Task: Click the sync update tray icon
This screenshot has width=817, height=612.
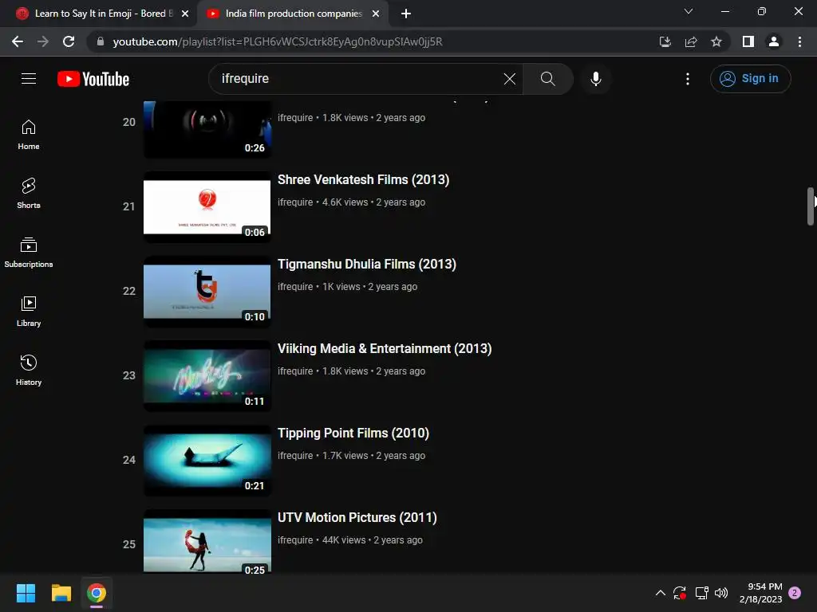Action: 680,593
